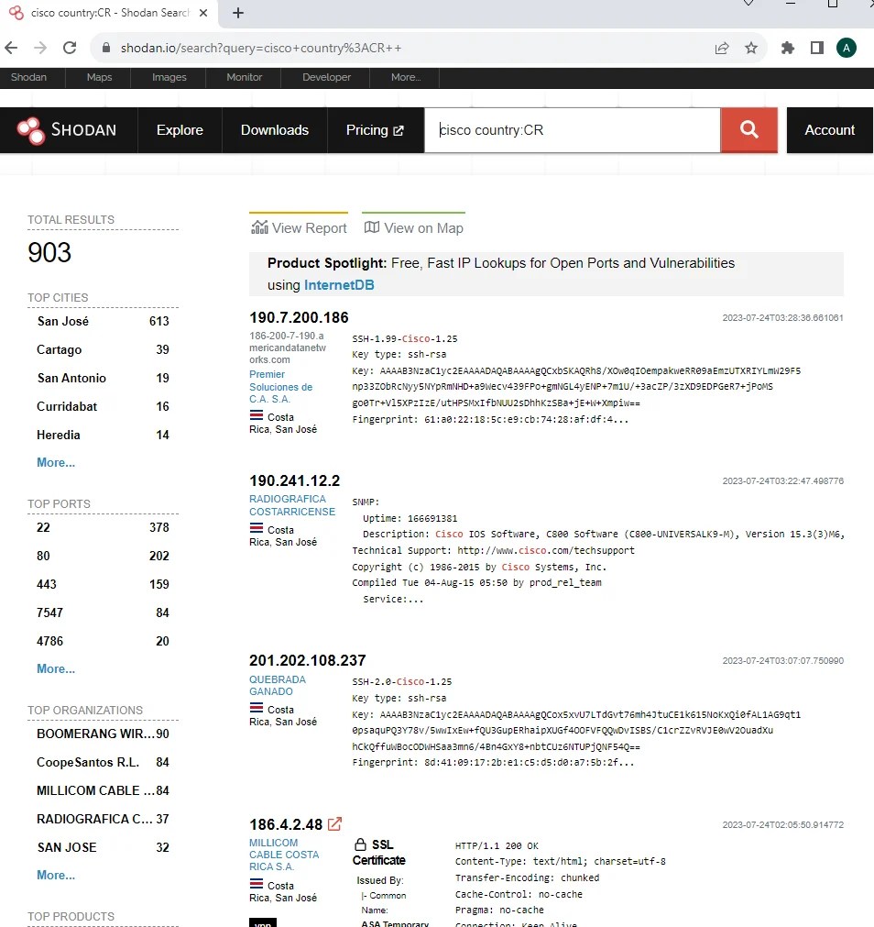The height and width of the screenshot is (927, 874).
Task: Open result 190.241.12.2
Action: (x=295, y=480)
